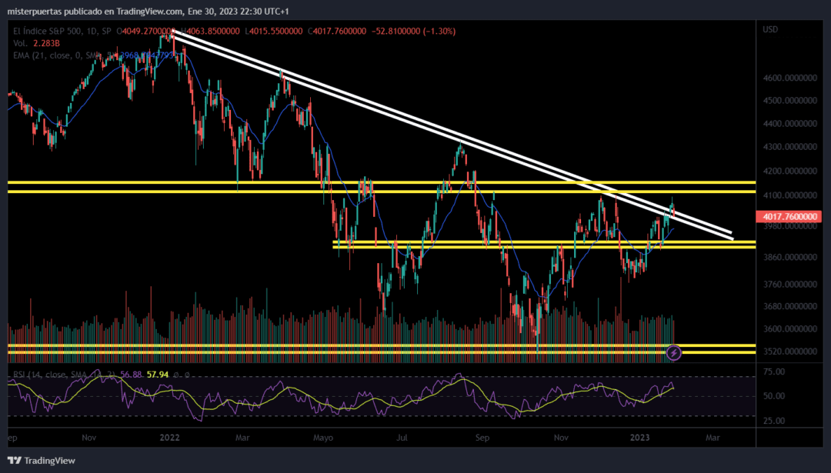
Task: Click the RSI average value 57.94
Action: 158,375
